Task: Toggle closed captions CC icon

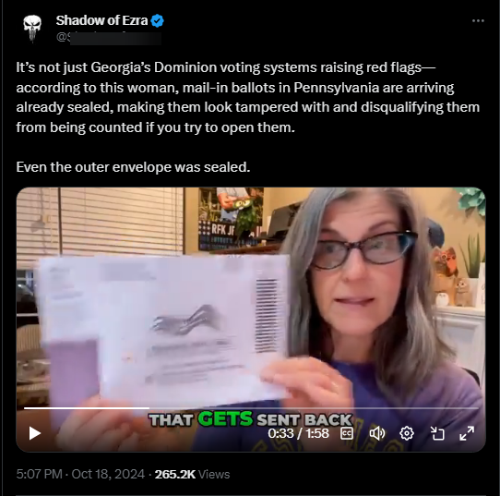Action: pyautogui.click(x=347, y=433)
